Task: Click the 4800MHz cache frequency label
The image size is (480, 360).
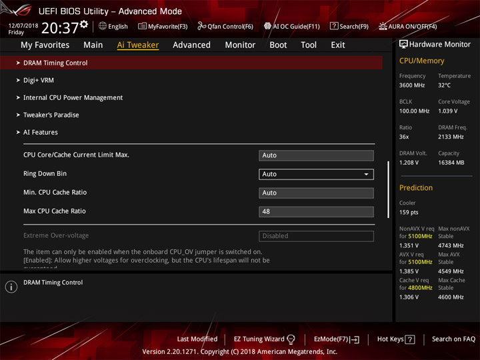Action: pos(420,288)
